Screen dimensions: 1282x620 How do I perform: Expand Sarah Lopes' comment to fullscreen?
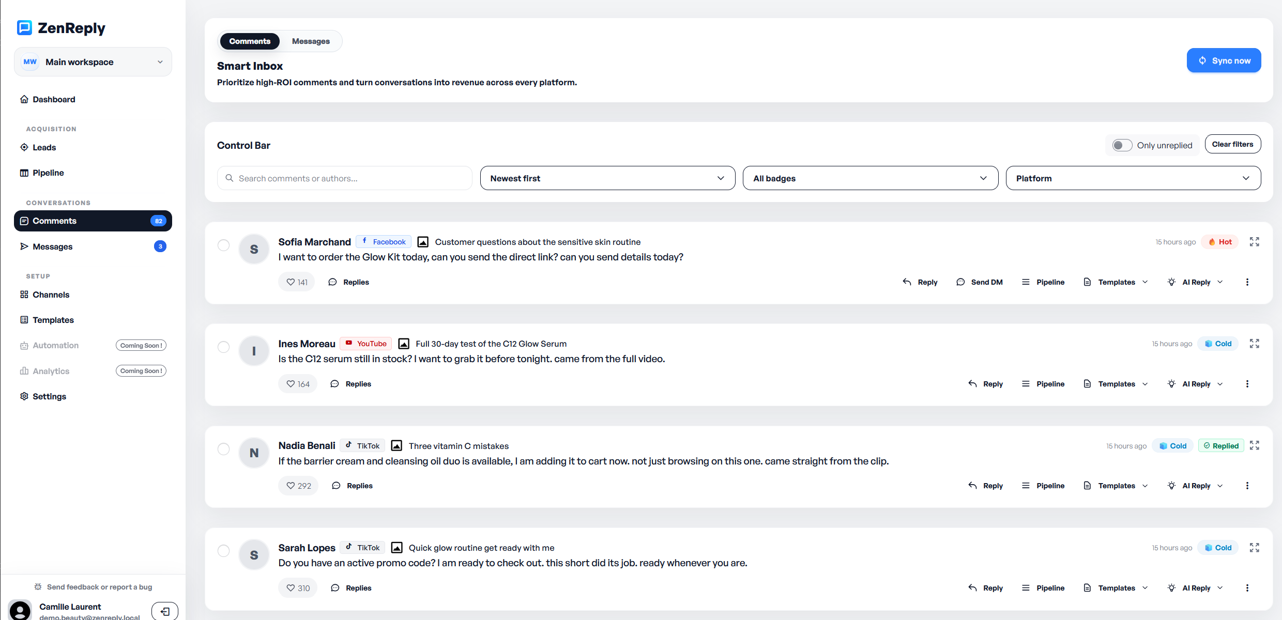coord(1255,548)
